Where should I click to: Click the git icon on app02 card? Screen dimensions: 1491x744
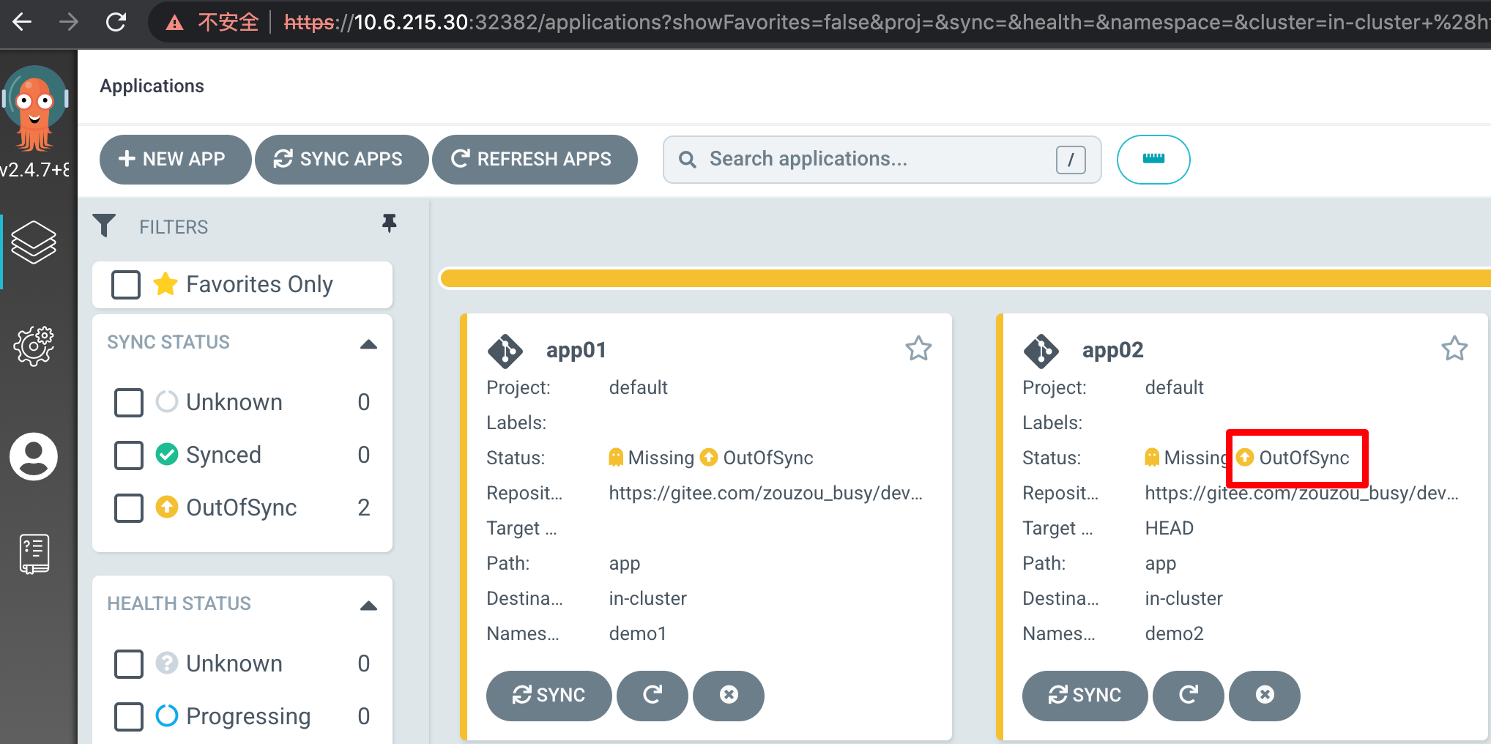tap(1041, 351)
